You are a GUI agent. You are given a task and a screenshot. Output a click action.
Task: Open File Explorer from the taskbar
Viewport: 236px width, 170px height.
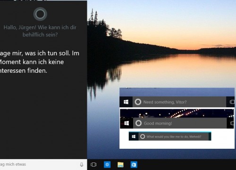click(x=120, y=165)
